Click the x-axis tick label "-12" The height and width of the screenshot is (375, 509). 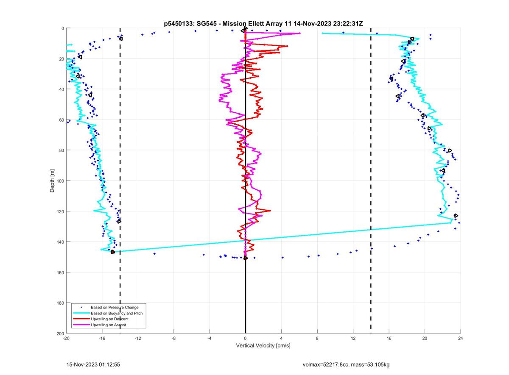coord(138,339)
